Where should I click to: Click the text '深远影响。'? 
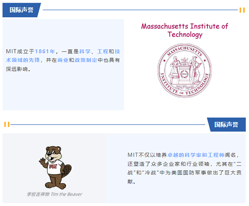click(x=18, y=69)
